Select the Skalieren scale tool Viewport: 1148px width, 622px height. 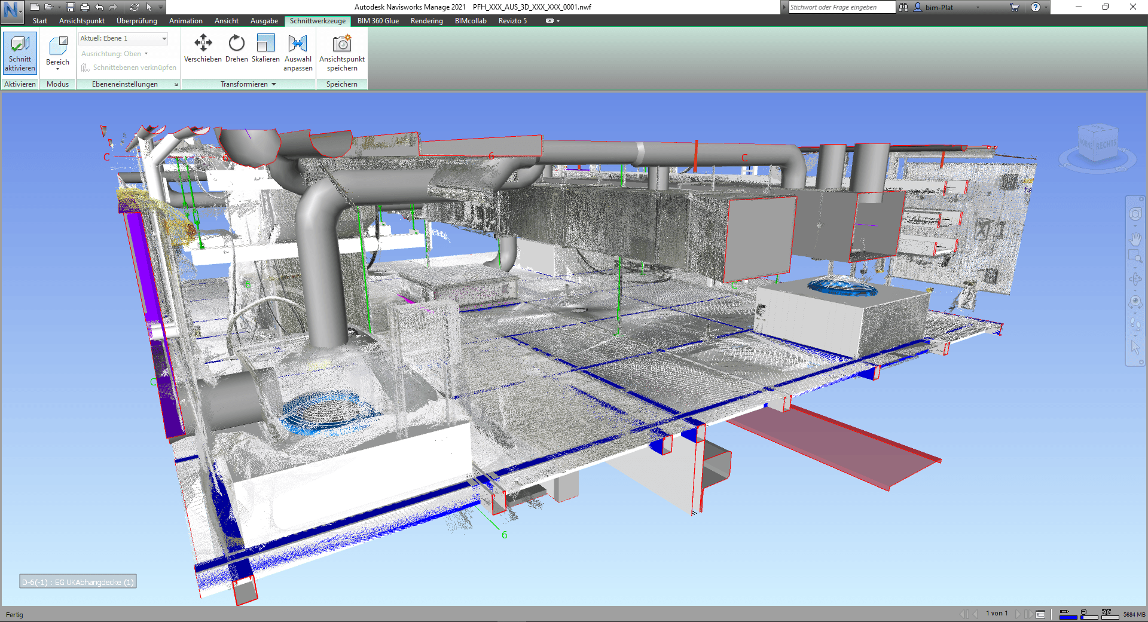click(x=265, y=48)
